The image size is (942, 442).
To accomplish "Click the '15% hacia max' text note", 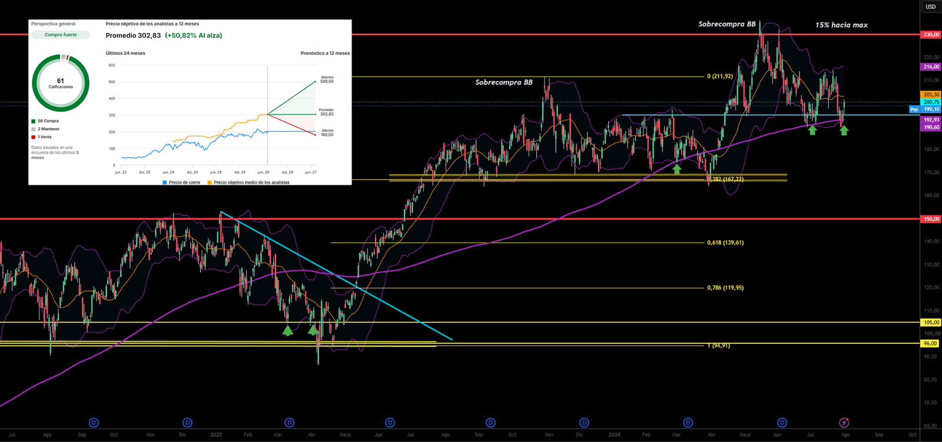I will pyautogui.click(x=841, y=25).
